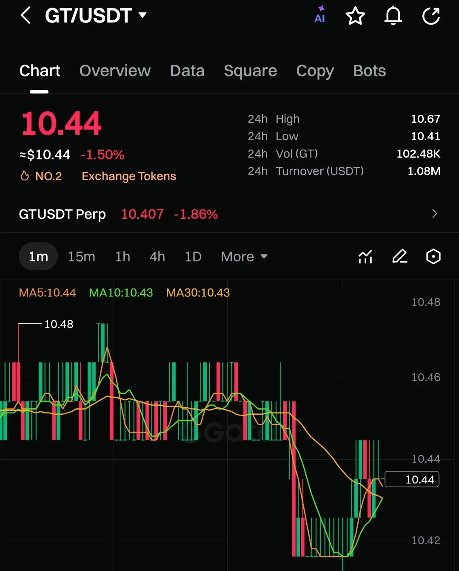Tap the 24h Vol value 102.48K
The height and width of the screenshot is (571, 459).
(418, 154)
